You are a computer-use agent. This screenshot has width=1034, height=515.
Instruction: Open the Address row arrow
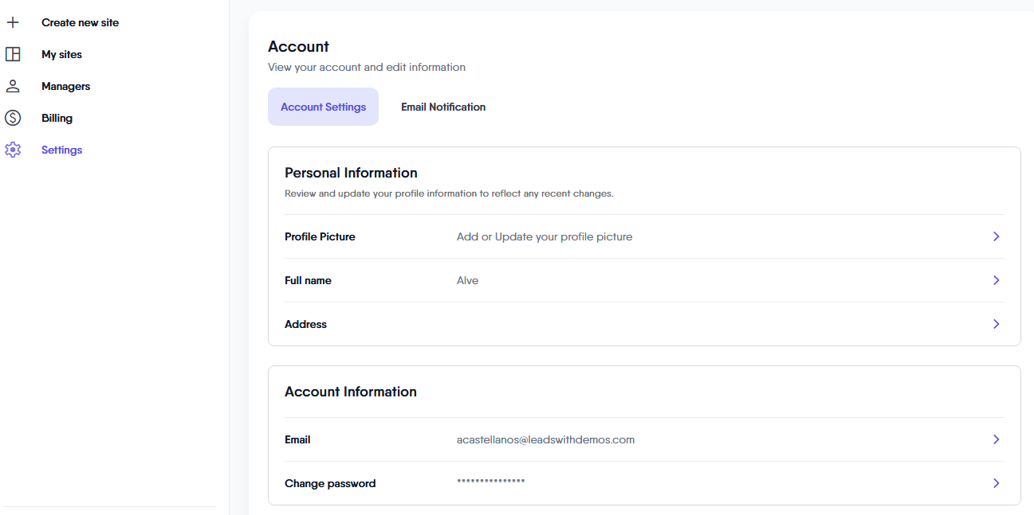[997, 324]
